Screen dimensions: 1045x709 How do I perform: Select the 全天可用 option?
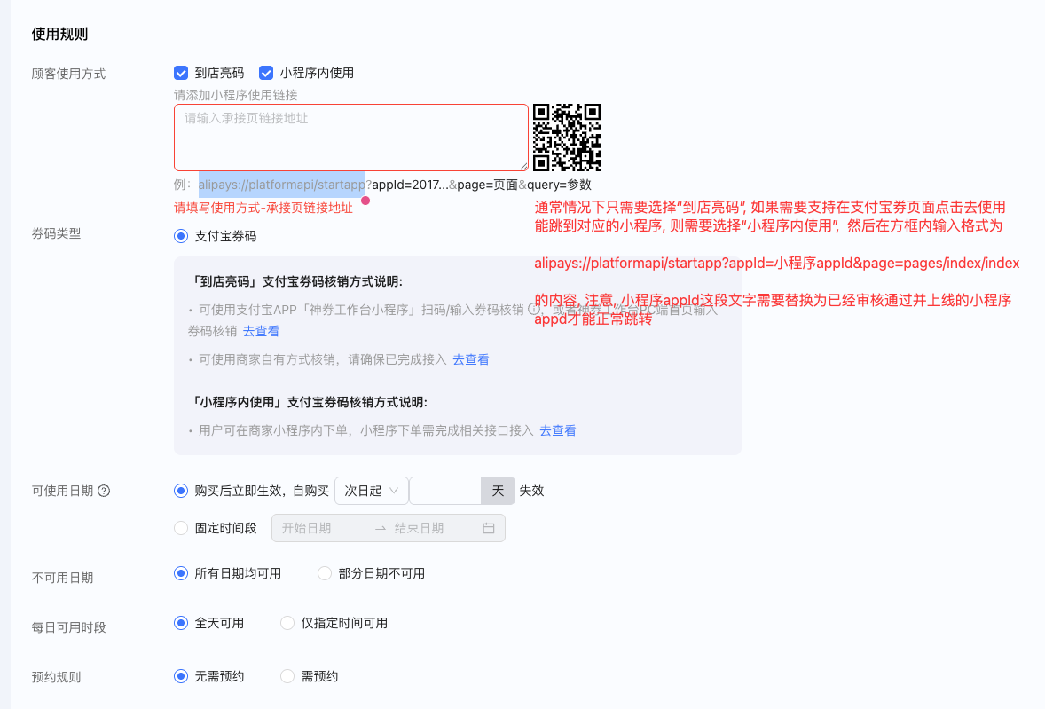click(181, 623)
